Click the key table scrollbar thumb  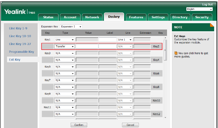pos(165,50)
